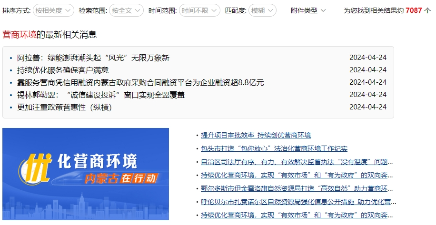The height and width of the screenshot is (225, 436).
Task: Open the 按相关度 sort order dropdown
Action: tap(54, 10)
